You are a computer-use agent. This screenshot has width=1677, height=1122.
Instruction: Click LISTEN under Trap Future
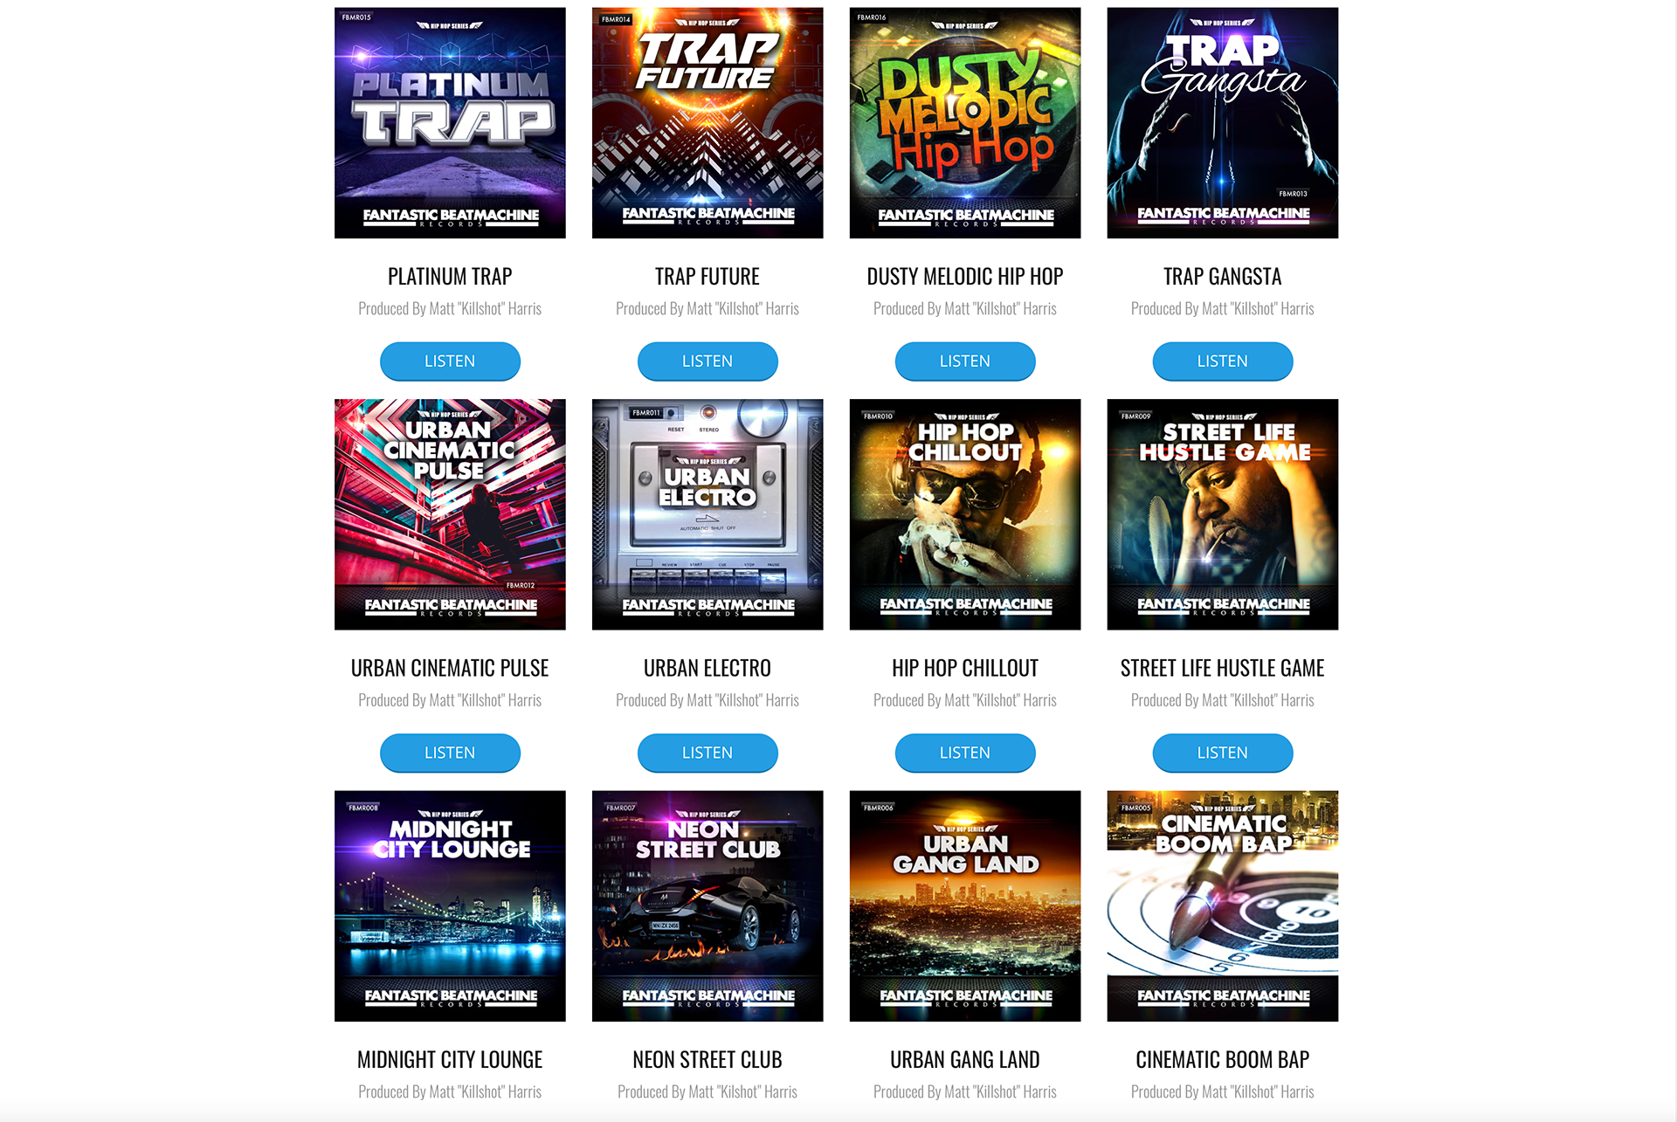707,361
